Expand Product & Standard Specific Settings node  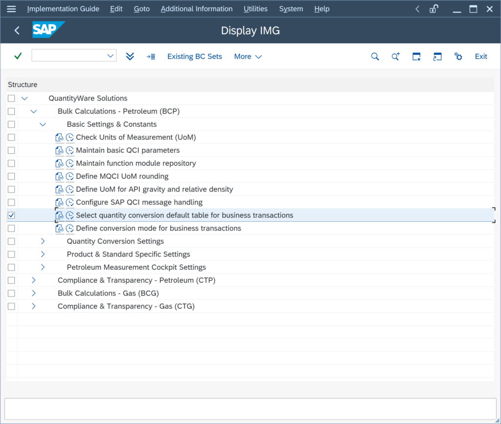(x=43, y=254)
